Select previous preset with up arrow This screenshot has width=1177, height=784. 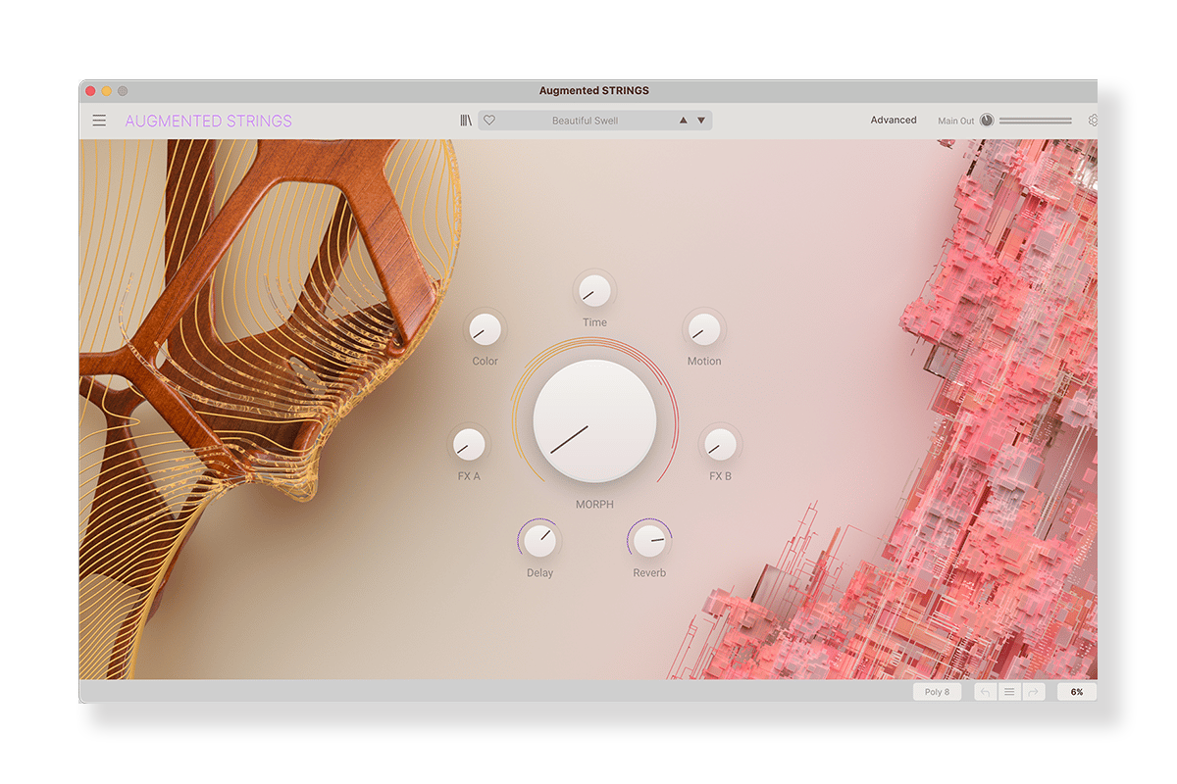684,121
